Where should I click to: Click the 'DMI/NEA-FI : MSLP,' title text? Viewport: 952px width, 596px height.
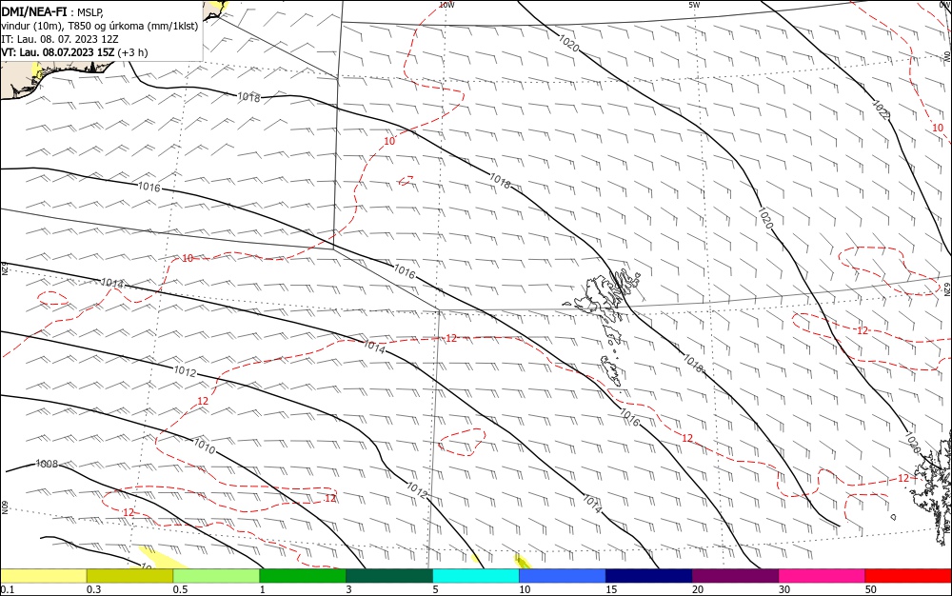(x=52, y=12)
